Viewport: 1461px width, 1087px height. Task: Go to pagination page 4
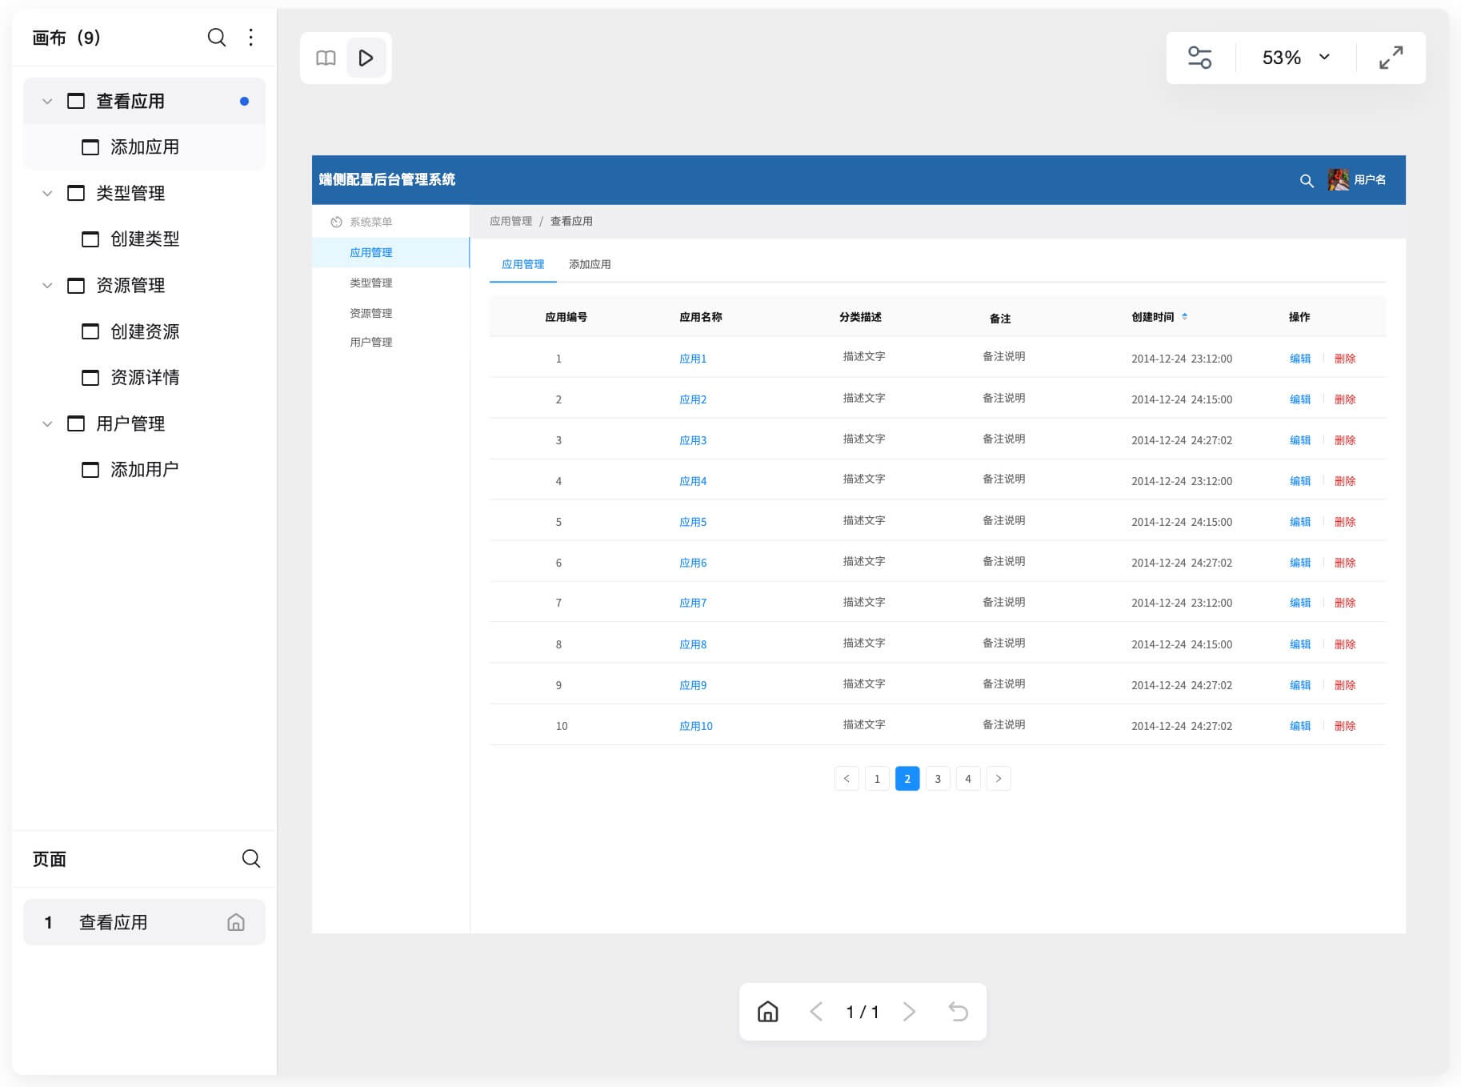[968, 779]
